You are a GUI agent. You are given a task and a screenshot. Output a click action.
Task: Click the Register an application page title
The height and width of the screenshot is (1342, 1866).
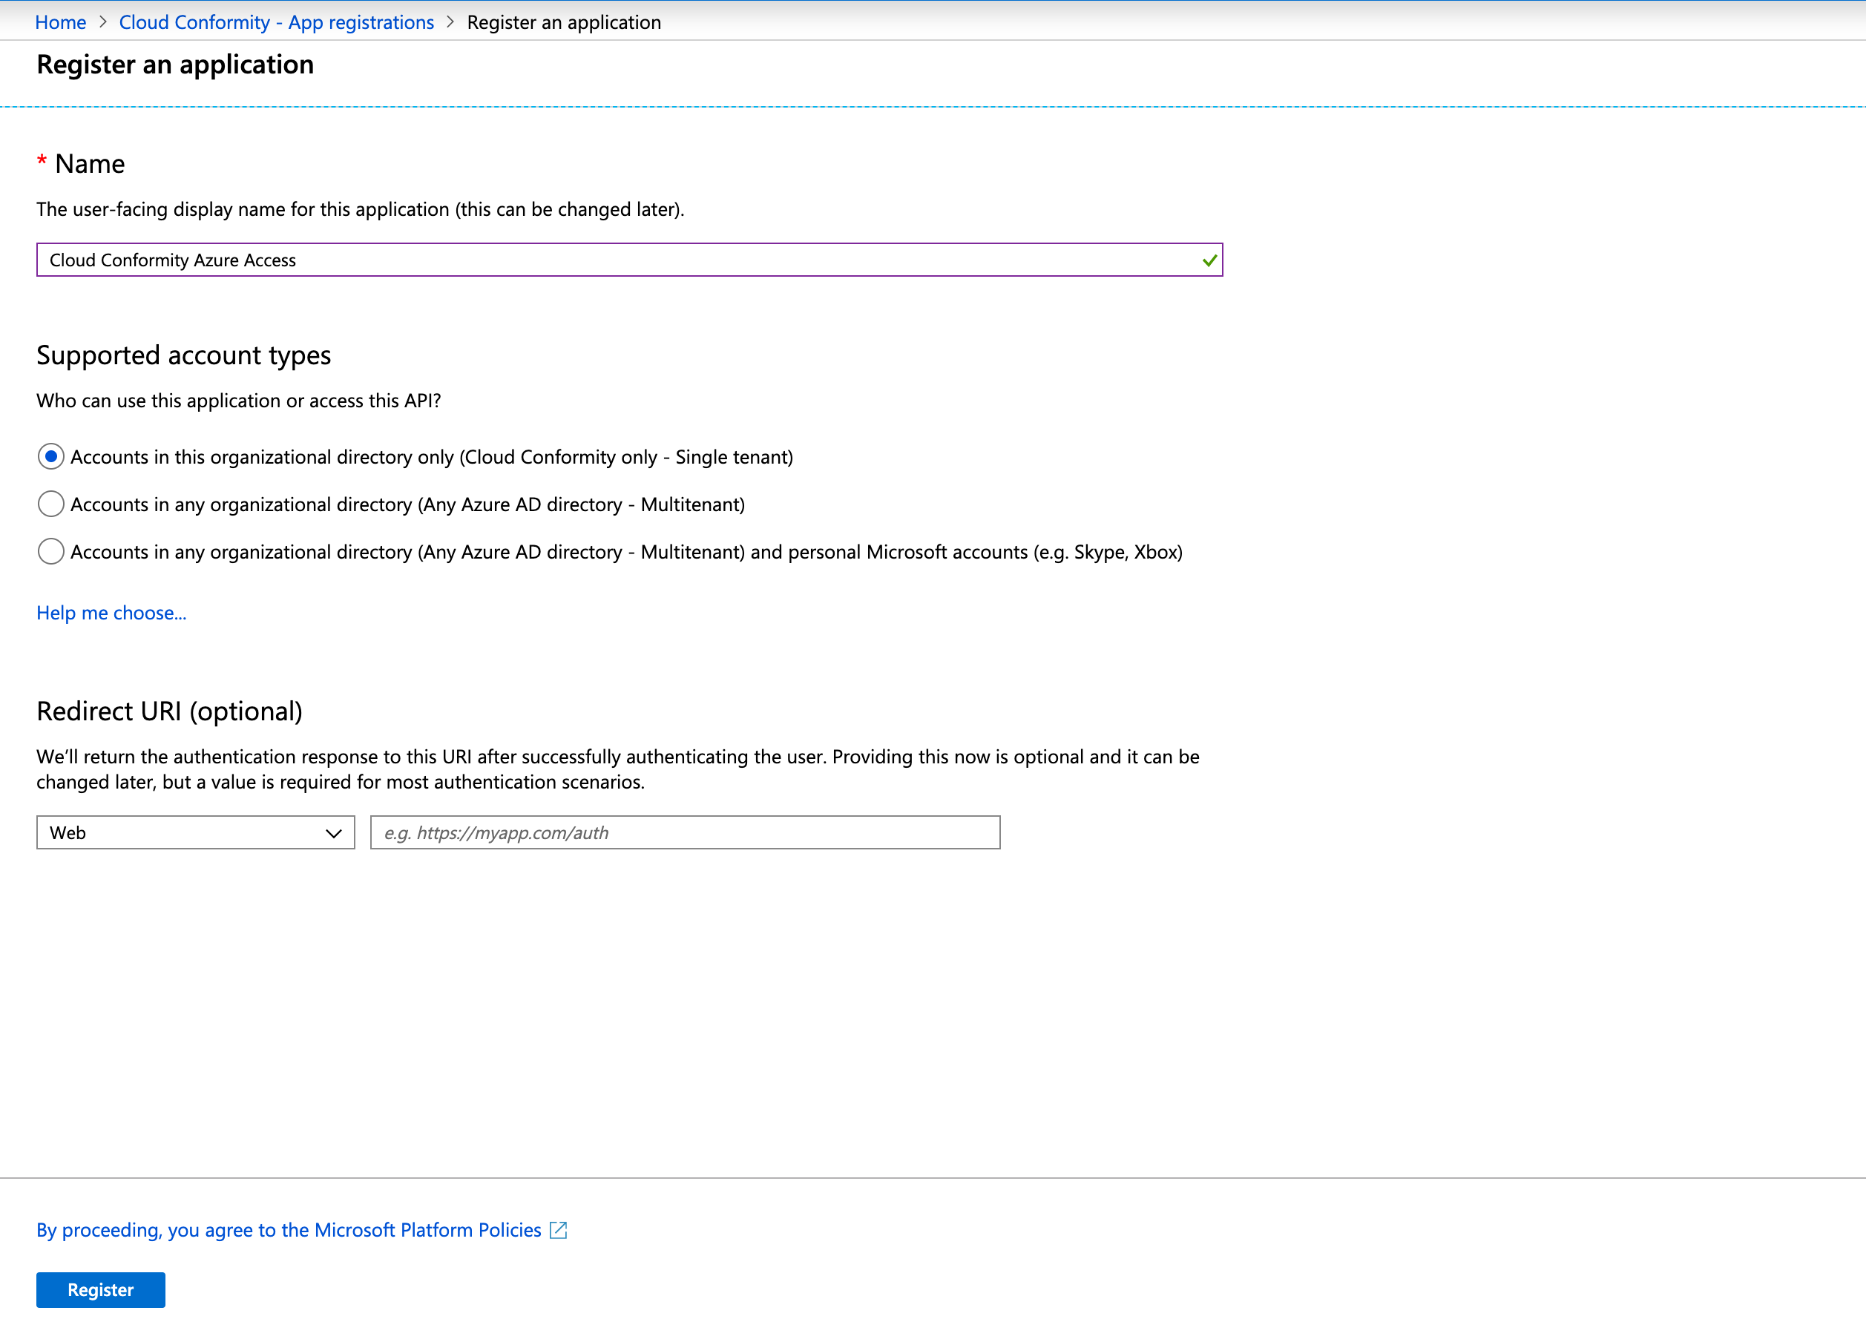point(175,65)
